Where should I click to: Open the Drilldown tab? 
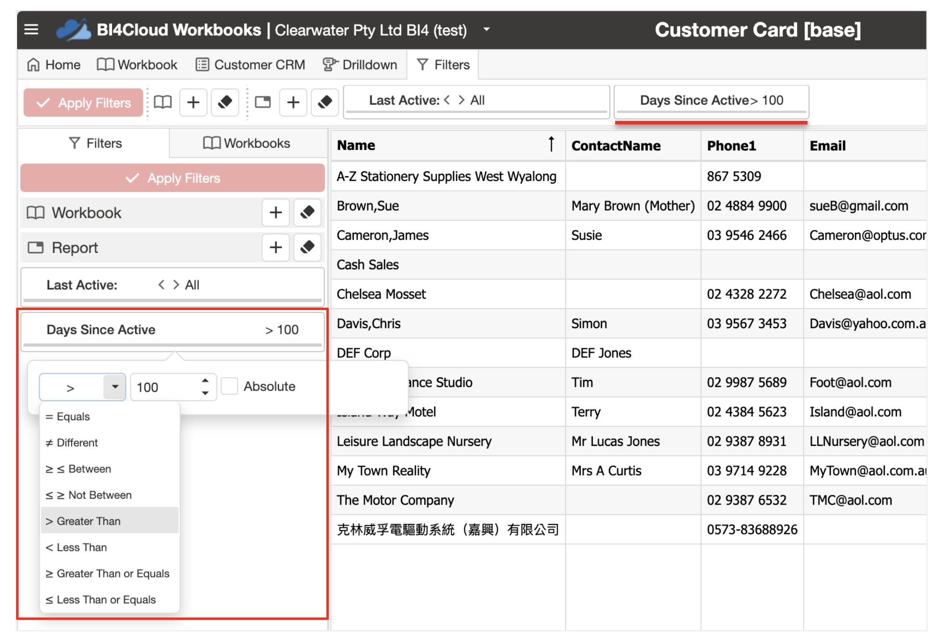pyautogui.click(x=360, y=65)
